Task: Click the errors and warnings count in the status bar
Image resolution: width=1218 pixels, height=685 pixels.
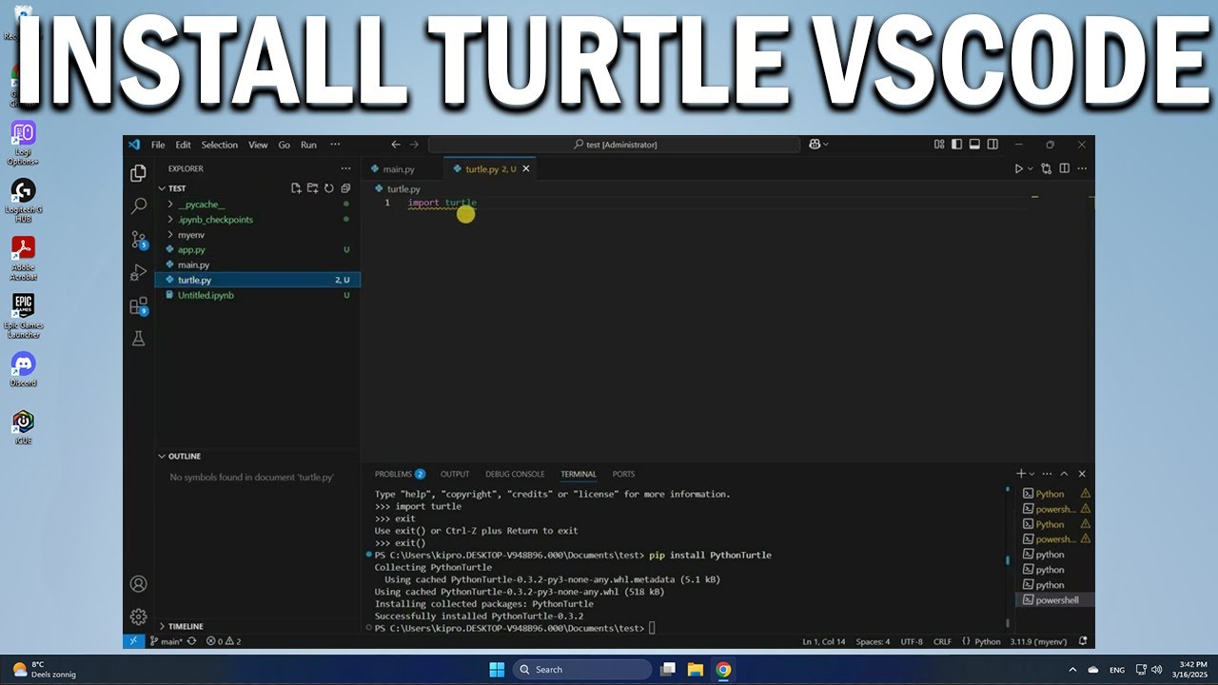Action: click(224, 641)
